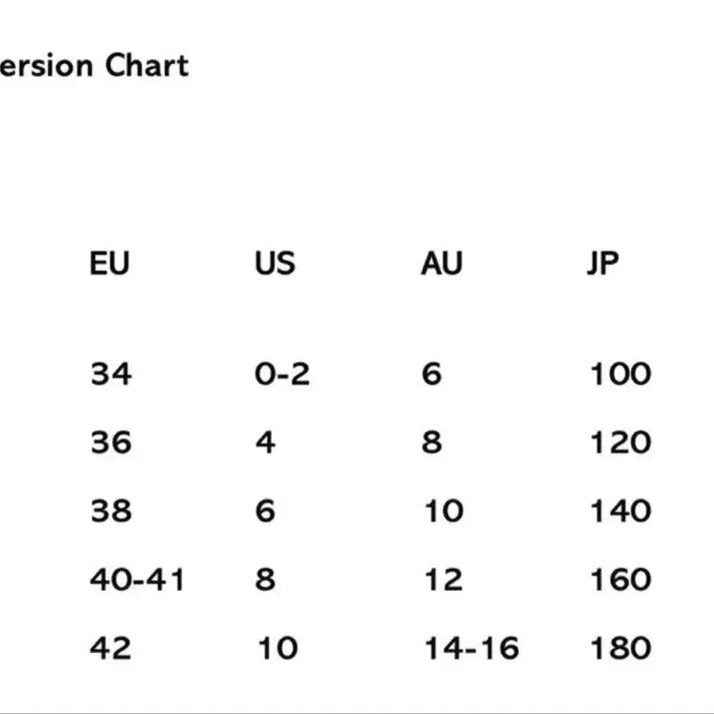Screen dimensions: 714x714
Task: Click the JP value 140
Action: pyautogui.click(x=621, y=511)
